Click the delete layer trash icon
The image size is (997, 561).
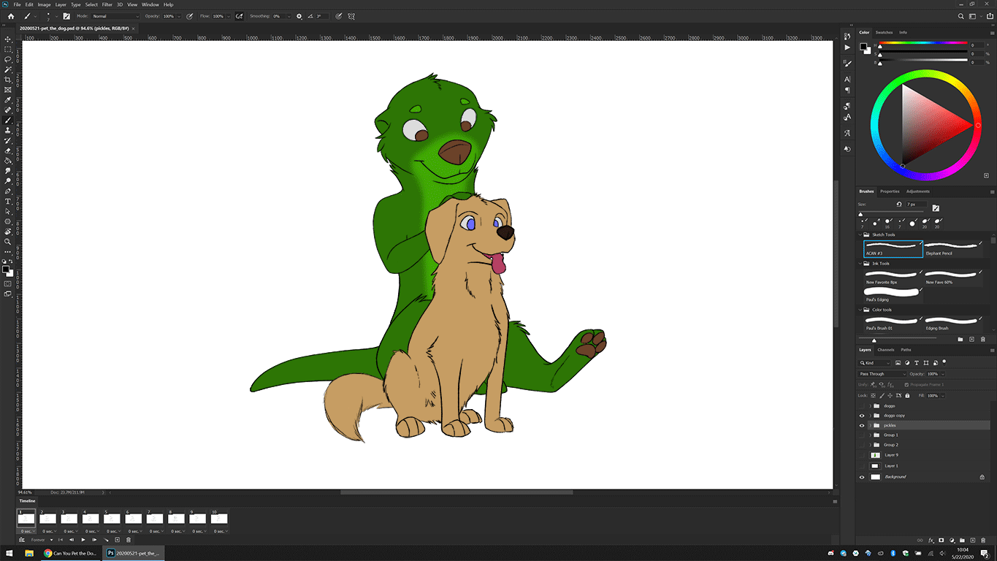click(983, 541)
